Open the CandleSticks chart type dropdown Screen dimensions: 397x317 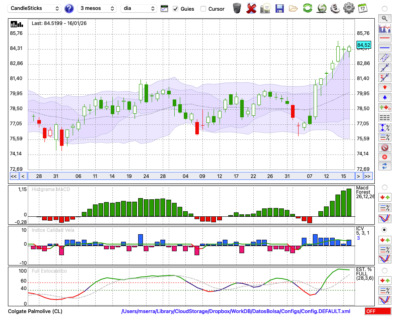point(35,8)
